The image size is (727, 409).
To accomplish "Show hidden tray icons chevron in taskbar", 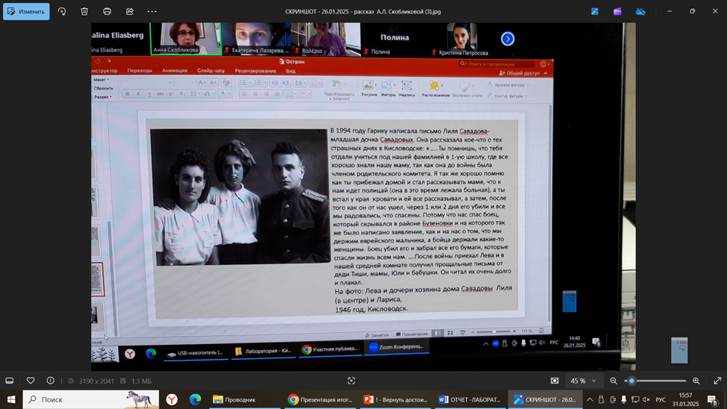I will coord(590,399).
